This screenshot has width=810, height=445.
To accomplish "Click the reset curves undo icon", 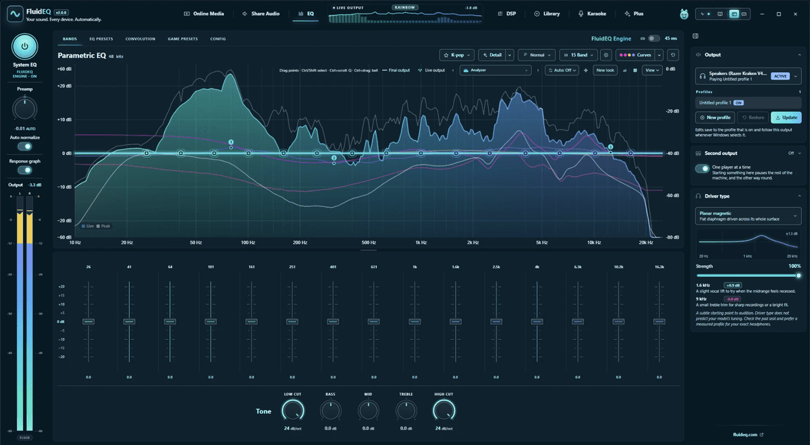I will point(673,55).
